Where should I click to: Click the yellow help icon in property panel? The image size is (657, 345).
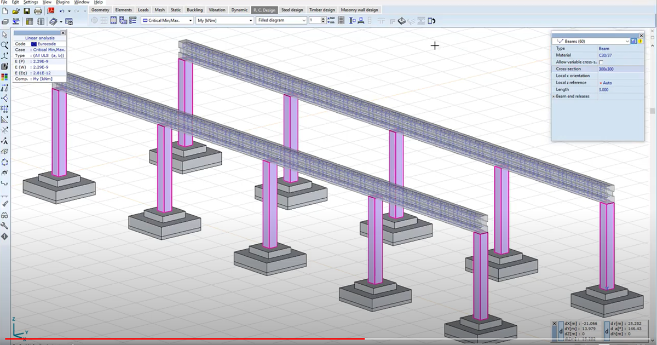(640, 41)
